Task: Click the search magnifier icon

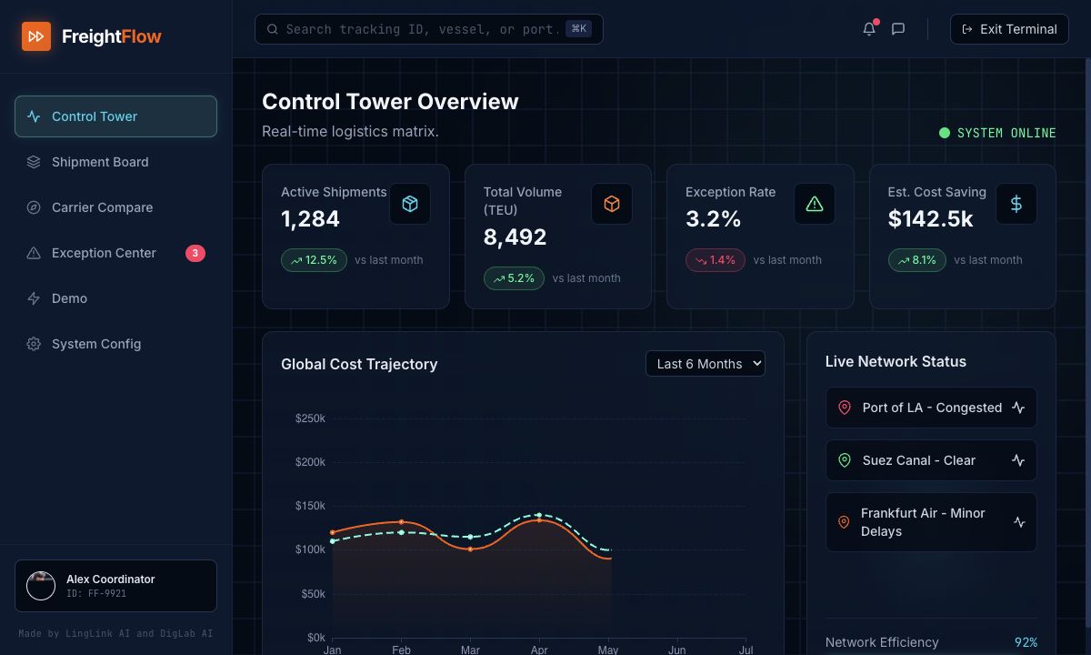Action: coord(273,29)
